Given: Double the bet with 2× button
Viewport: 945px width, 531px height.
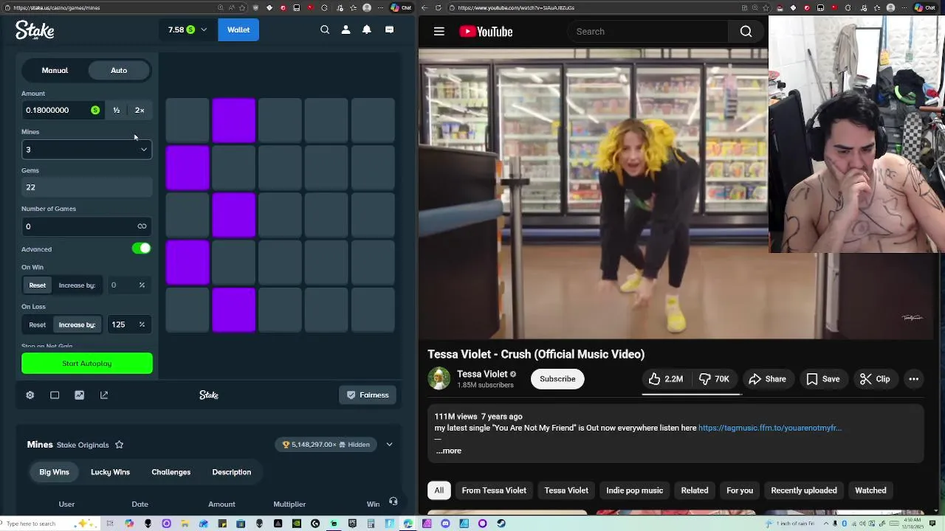Looking at the screenshot, I should (140, 111).
